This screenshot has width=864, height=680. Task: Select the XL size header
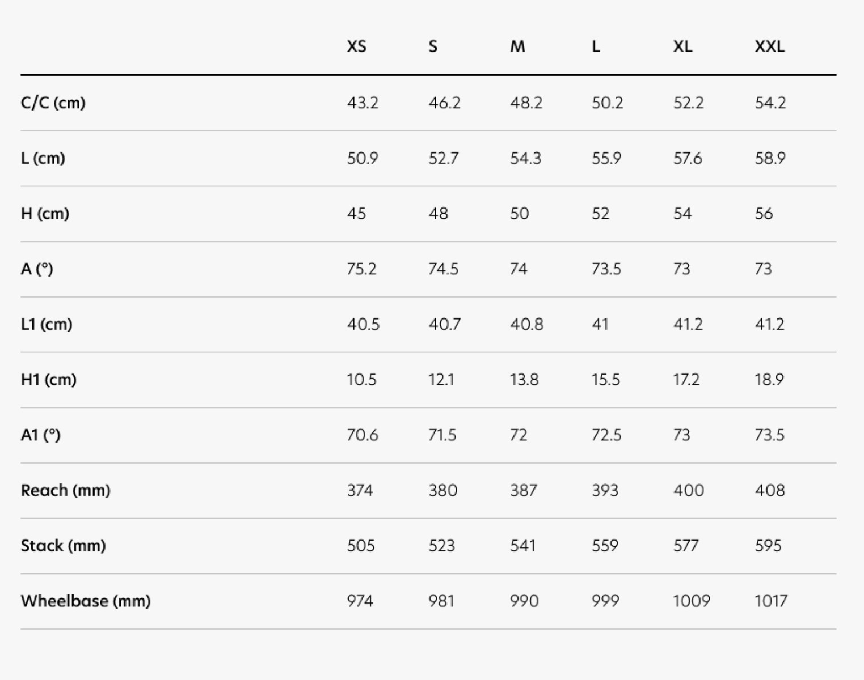[682, 46]
